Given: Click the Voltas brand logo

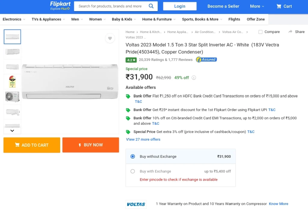Looking at the screenshot, I should click(136, 204).
